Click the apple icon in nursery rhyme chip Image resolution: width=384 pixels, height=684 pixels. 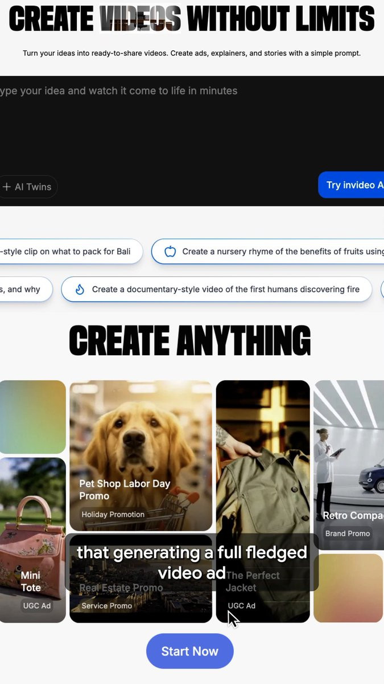click(x=170, y=251)
